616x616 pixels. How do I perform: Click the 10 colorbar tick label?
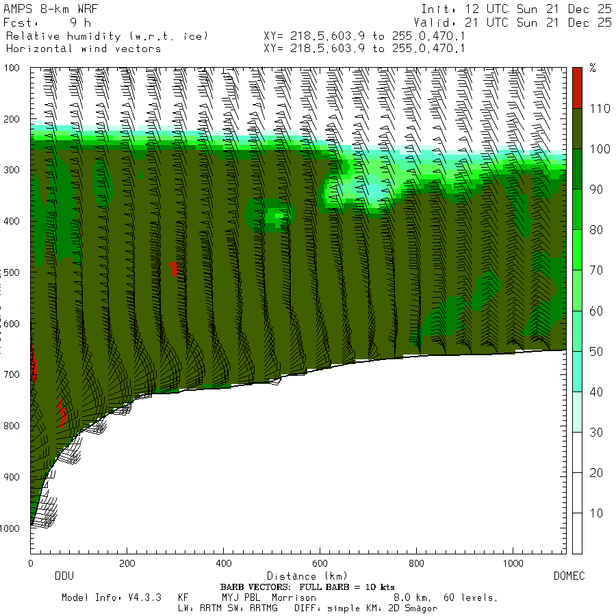[596, 513]
